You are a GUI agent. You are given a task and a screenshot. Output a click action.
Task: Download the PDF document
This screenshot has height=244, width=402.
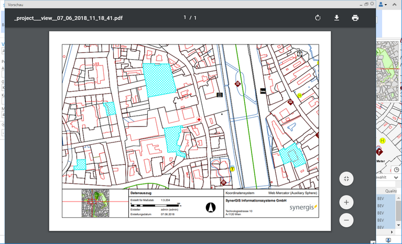pyautogui.click(x=336, y=18)
